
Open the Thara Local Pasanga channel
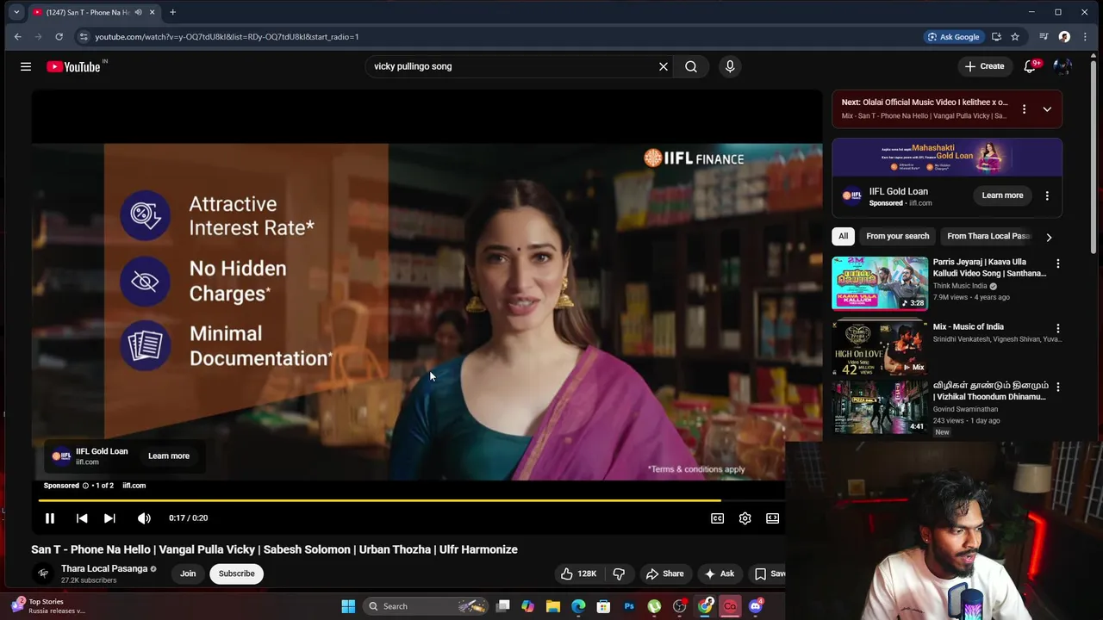pos(104,569)
